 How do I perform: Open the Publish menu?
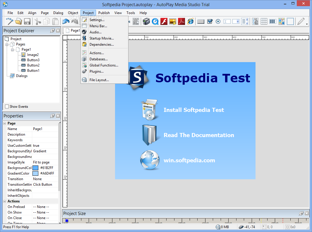point(104,13)
